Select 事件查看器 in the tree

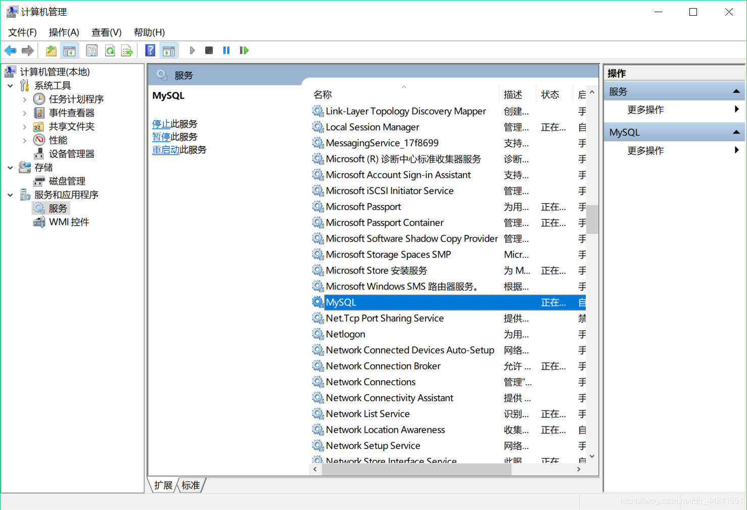tap(72, 113)
